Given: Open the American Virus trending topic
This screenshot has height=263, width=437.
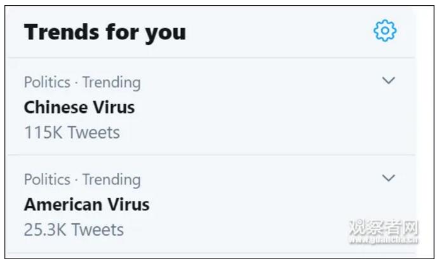Looking at the screenshot, I should click(86, 205).
